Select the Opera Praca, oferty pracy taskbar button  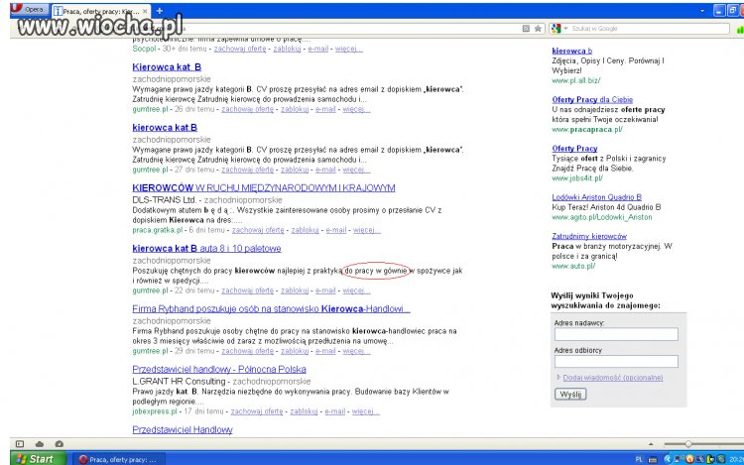120,459
